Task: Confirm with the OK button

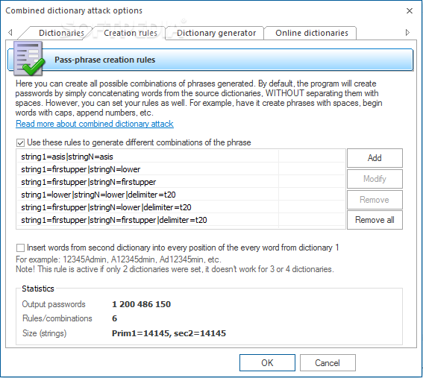Action: point(267,363)
